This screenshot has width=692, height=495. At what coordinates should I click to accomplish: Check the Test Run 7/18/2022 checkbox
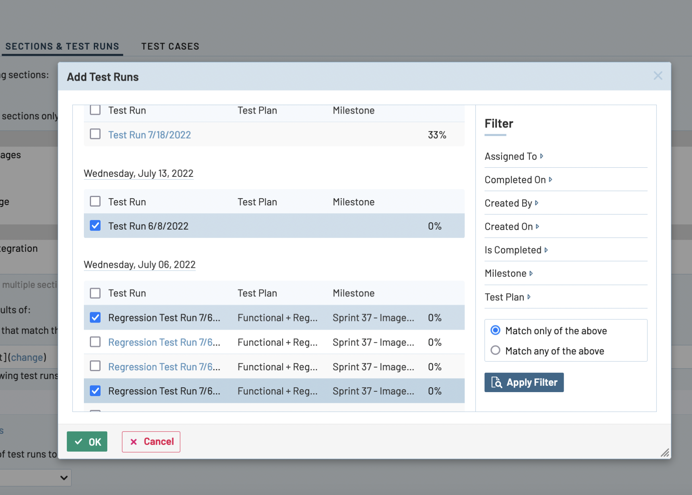pos(95,134)
